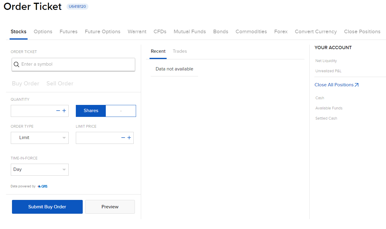386x229 pixels.
Task: Increase limit price with plus icon
Action: (129, 138)
